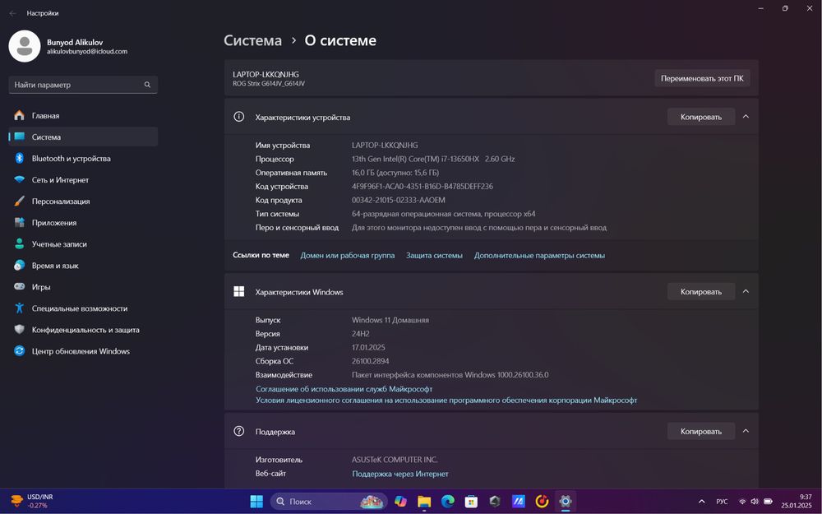Click the Учетные записи person icon

tap(20, 244)
